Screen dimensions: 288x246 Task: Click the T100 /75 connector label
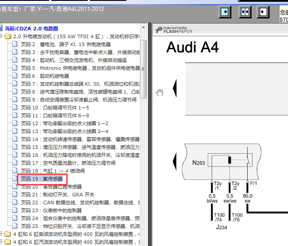[x=237, y=217]
